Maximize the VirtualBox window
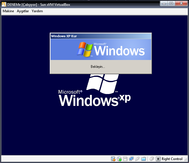Image resolution: width=189 pixels, height=163 pixels. coord(172,3)
